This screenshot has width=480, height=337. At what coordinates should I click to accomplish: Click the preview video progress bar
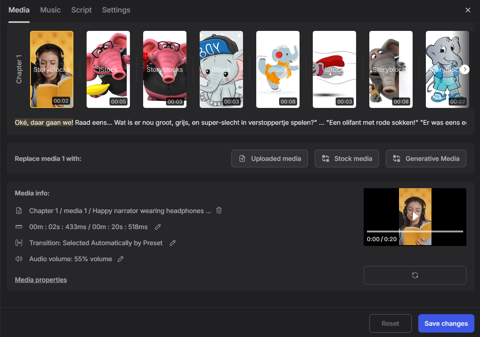[415, 231]
